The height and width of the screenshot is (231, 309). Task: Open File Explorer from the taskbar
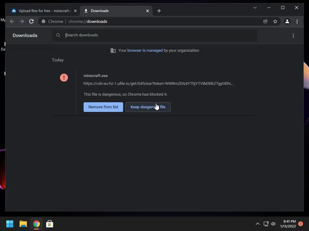[23, 224]
